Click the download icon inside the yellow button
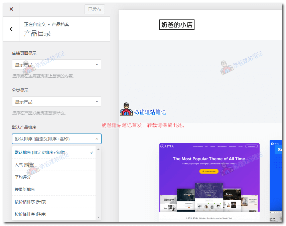This screenshot has height=226, width=286. point(203,171)
